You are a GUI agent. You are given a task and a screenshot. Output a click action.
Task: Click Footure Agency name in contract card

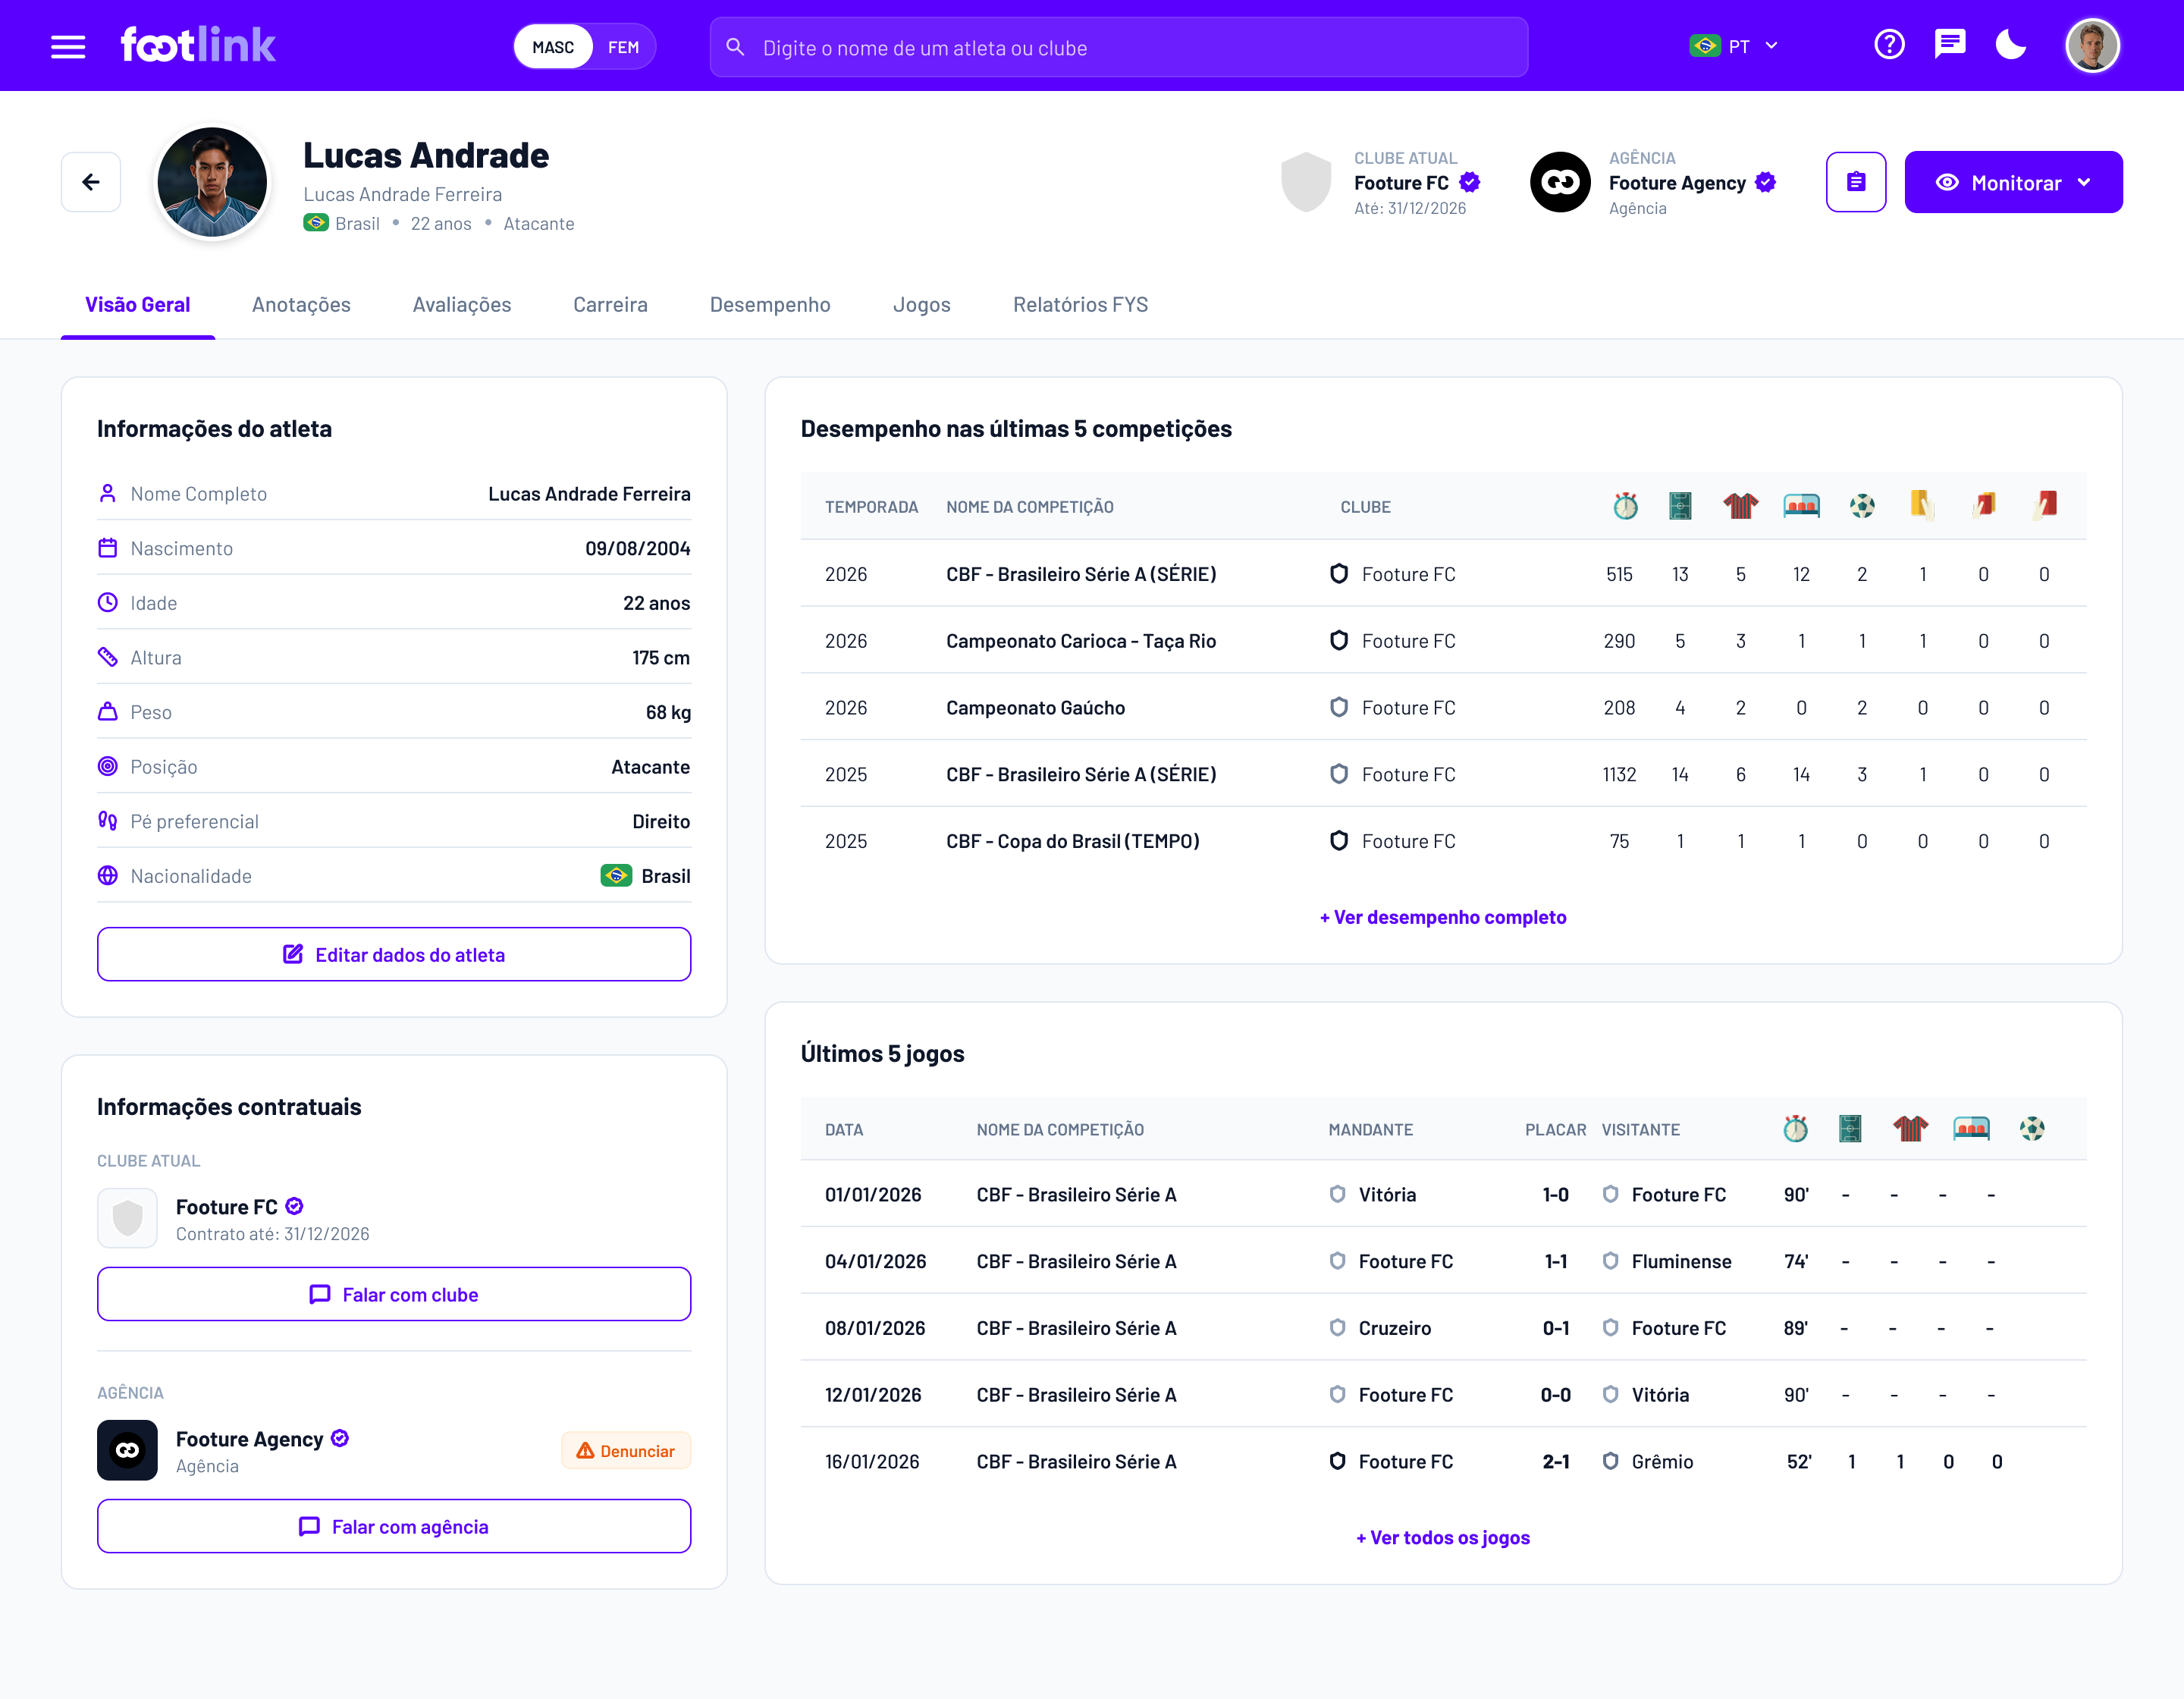click(250, 1439)
